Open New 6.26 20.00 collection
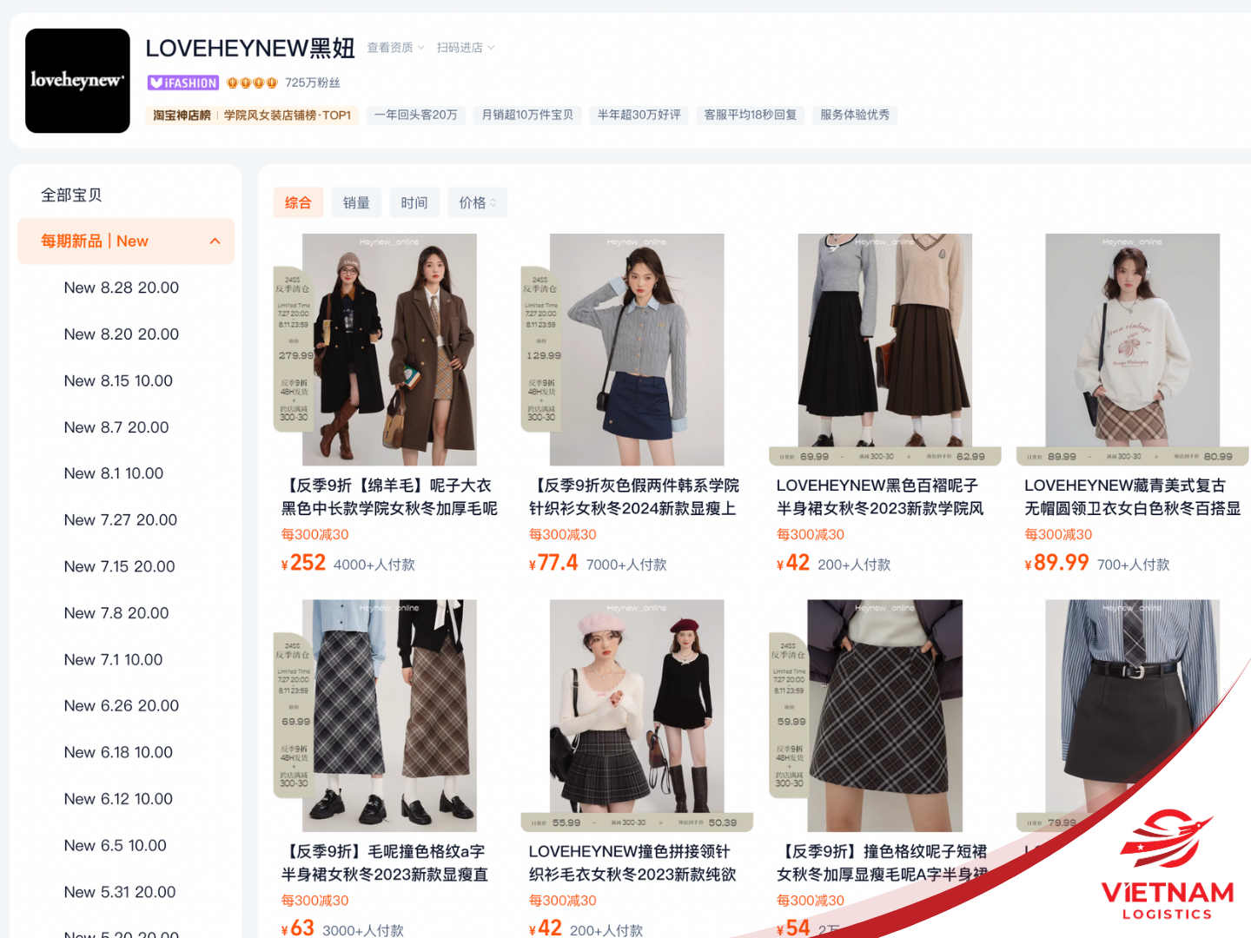Viewport: 1251px width, 938px height. (122, 706)
